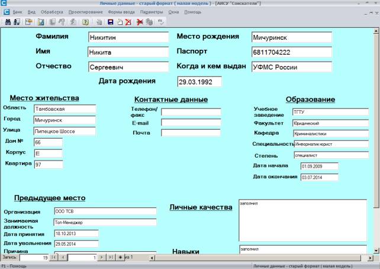This screenshot has width=380, height=269.
Task: Click the asterisk new record navigation button
Action: tap(121, 258)
